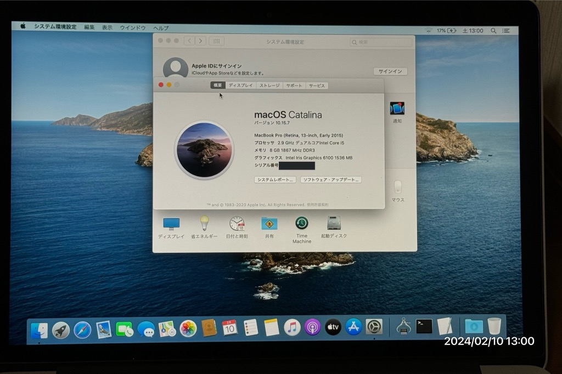Click システムレポート... button
562x374 pixels.
[275, 180]
